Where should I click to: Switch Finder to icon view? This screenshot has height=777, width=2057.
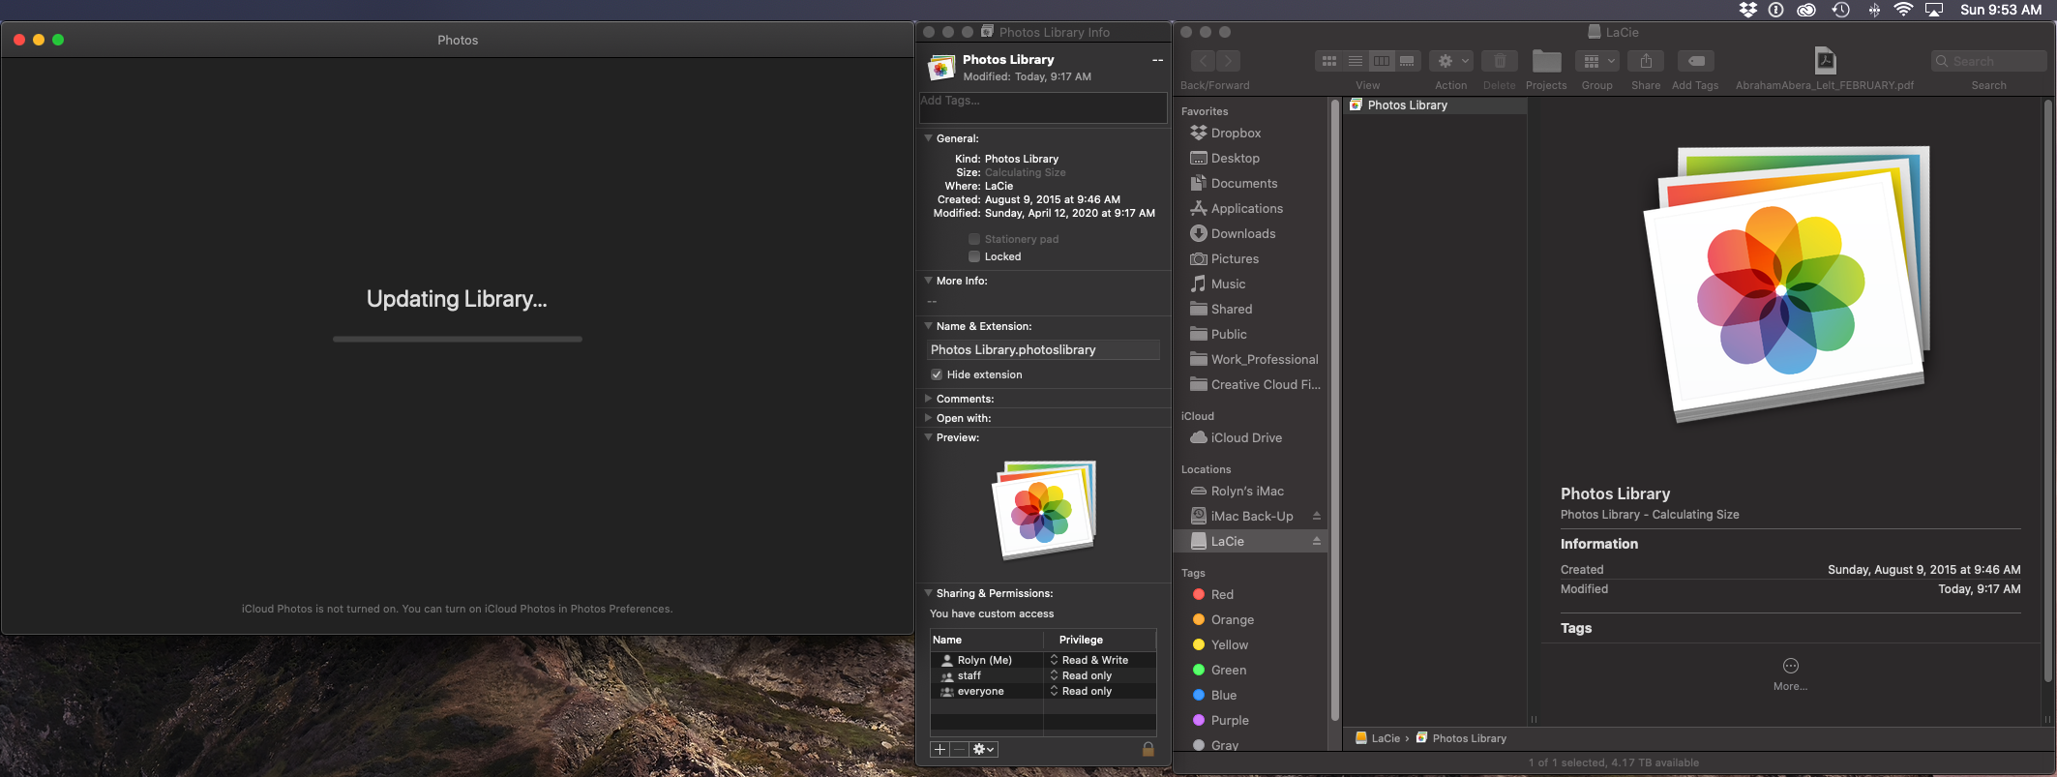click(1329, 61)
